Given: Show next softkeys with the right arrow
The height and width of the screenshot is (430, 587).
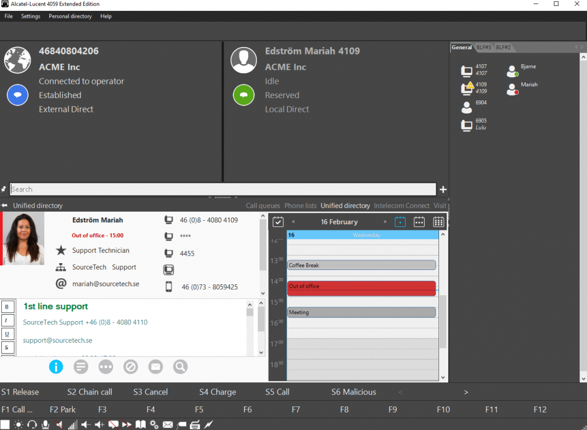Looking at the screenshot, I should point(466,392).
